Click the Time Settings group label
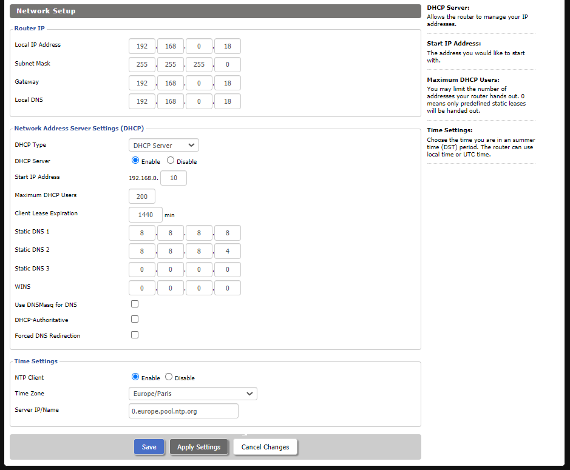 pos(36,361)
